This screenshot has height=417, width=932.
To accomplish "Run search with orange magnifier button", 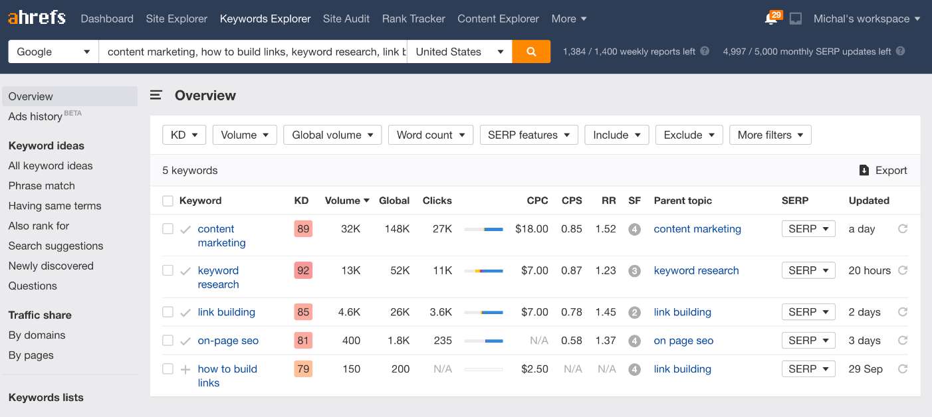I will [531, 52].
